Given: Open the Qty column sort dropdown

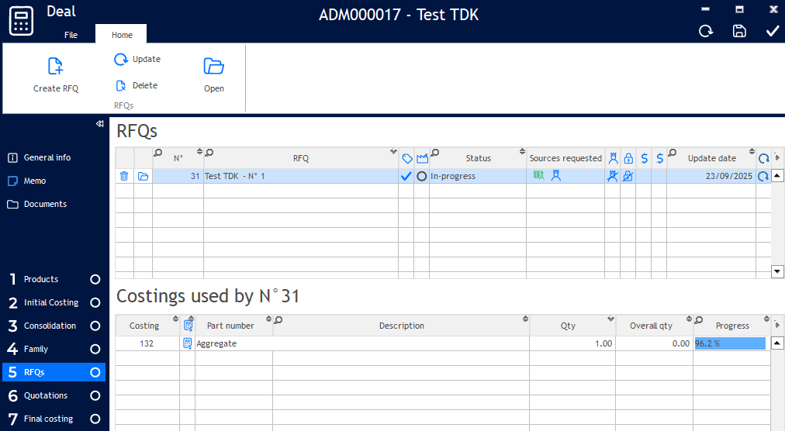Looking at the screenshot, I should [x=610, y=319].
